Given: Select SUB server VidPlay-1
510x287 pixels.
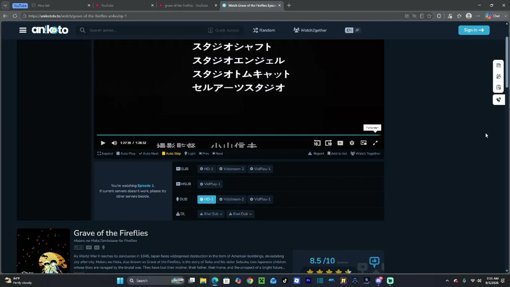Looking at the screenshot, I should [260, 169].
